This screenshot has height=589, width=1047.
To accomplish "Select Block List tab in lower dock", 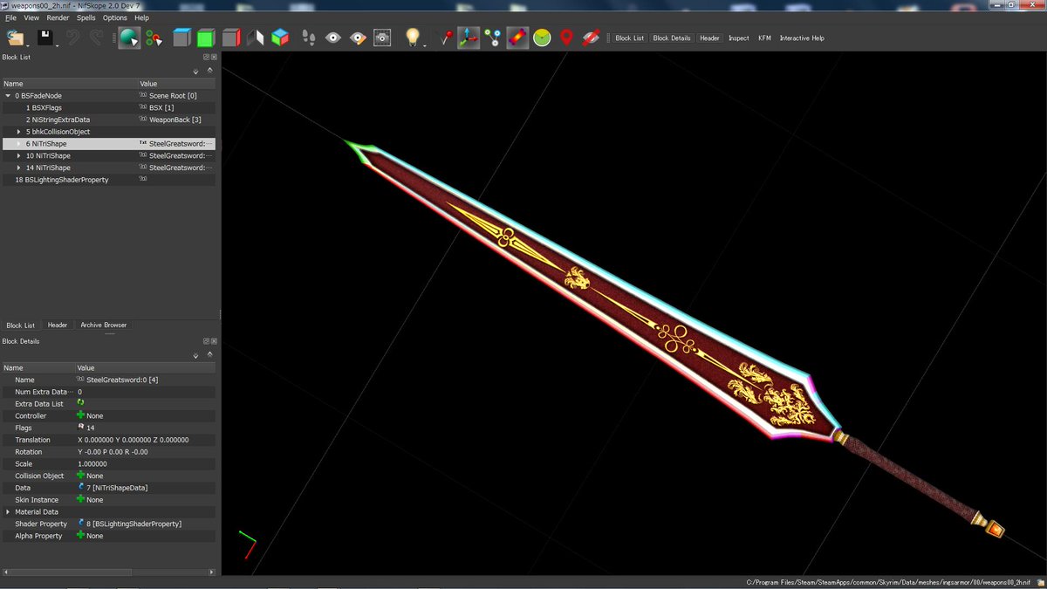I will click(x=21, y=325).
